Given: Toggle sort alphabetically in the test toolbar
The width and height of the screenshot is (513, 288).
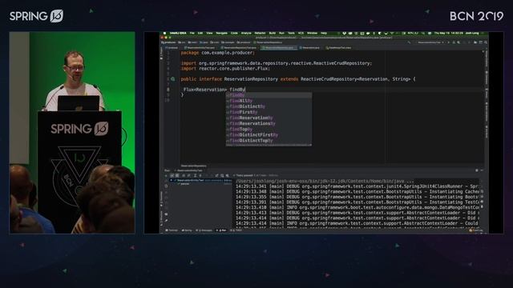Looking at the screenshot, I should (184, 176).
